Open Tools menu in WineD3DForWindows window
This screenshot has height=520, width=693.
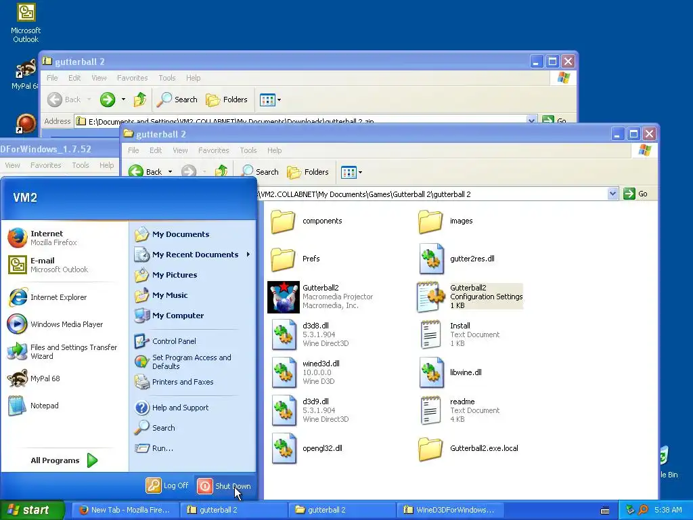[x=81, y=165]
